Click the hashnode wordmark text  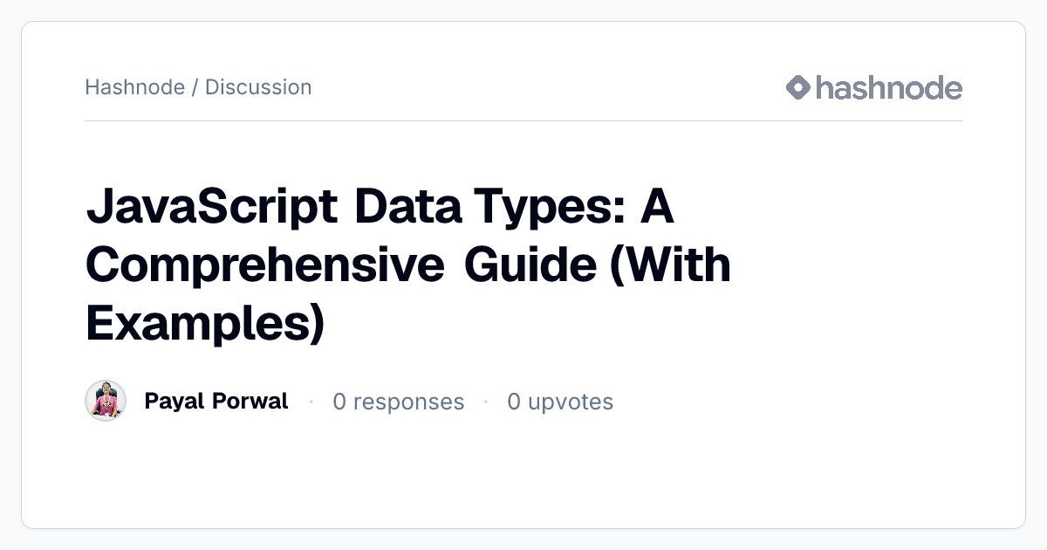pos(889,87)
